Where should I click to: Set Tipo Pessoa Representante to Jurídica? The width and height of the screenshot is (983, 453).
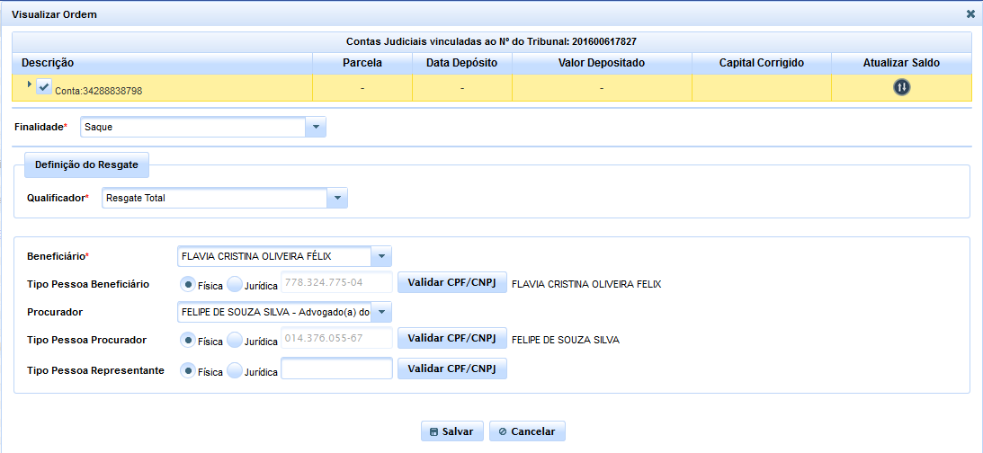(235, 370)
